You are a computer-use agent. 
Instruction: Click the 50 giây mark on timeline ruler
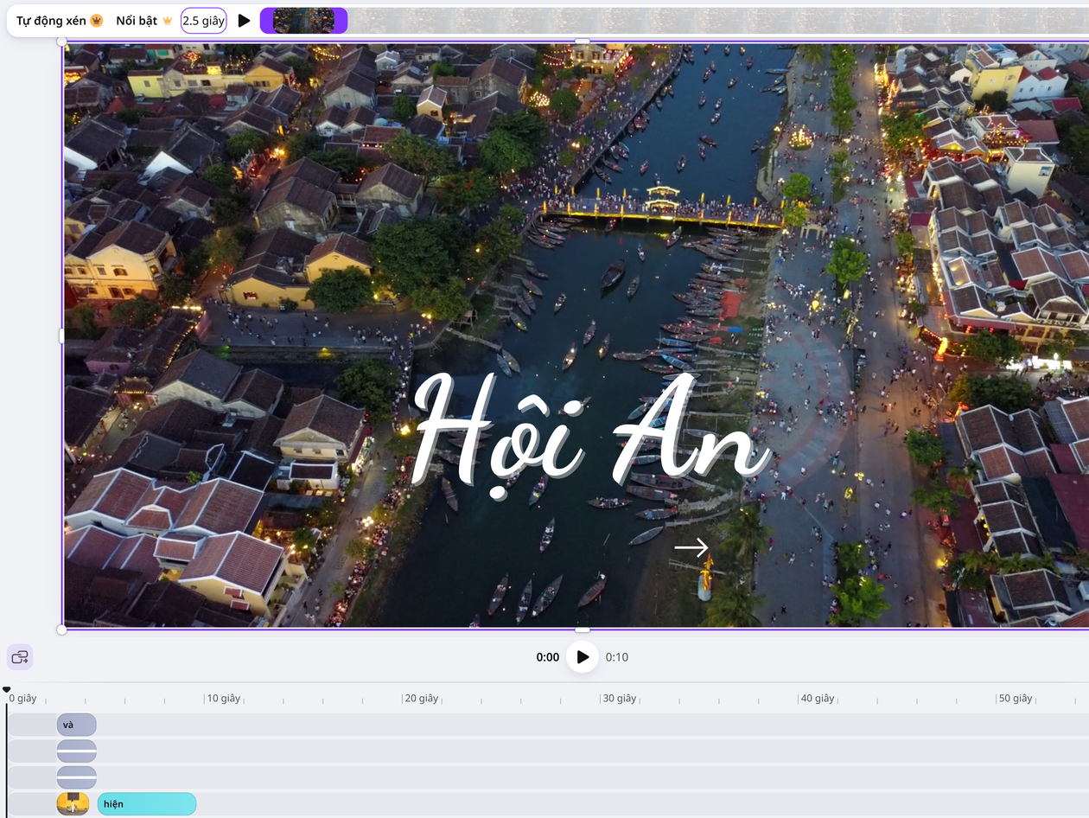click(1016, 699)
